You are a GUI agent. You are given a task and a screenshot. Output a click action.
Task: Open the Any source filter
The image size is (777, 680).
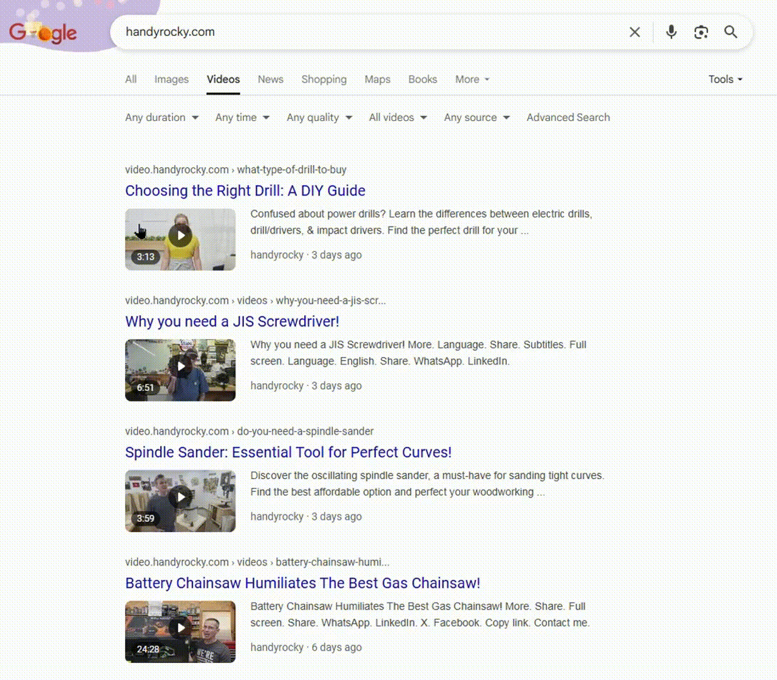[477, 118]
